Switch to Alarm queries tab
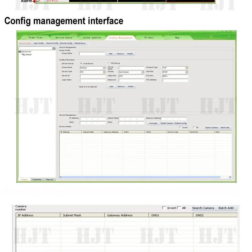Image resolution: width=252 pixels, height=252 pixels. [92, 37]
